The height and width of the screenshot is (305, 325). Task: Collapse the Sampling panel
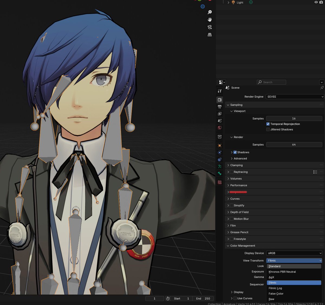pos(228,105)
